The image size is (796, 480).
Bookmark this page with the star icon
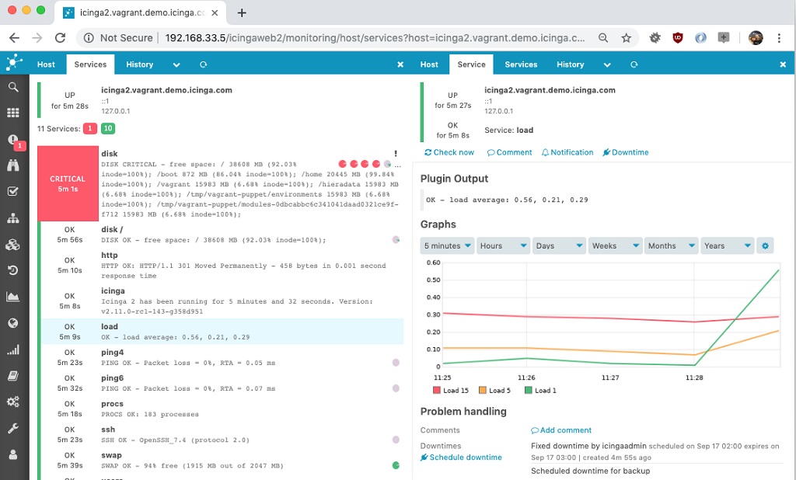(627, 37)
